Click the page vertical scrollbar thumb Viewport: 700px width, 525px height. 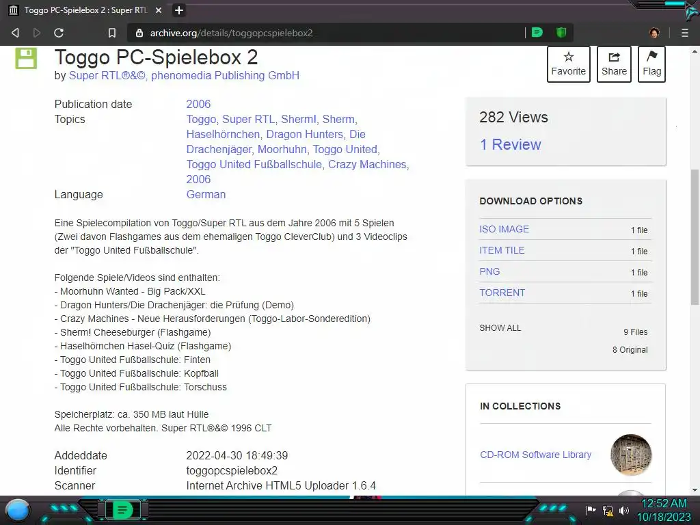[695, 237]
